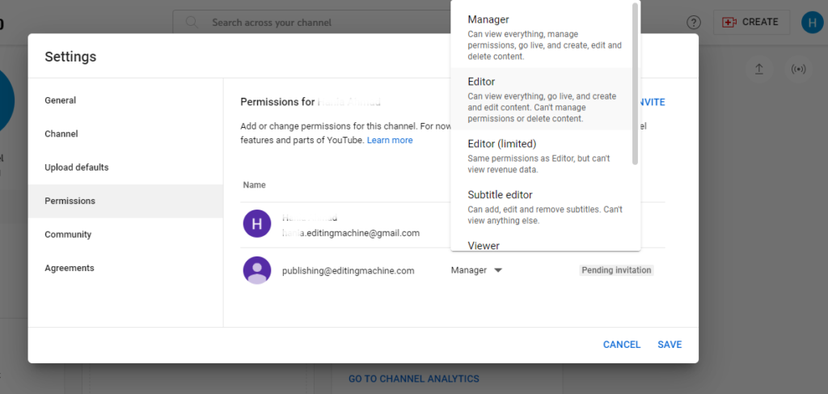Select the Permissions settings tab
Screen dimensions: 828x394
coord(125,201)
